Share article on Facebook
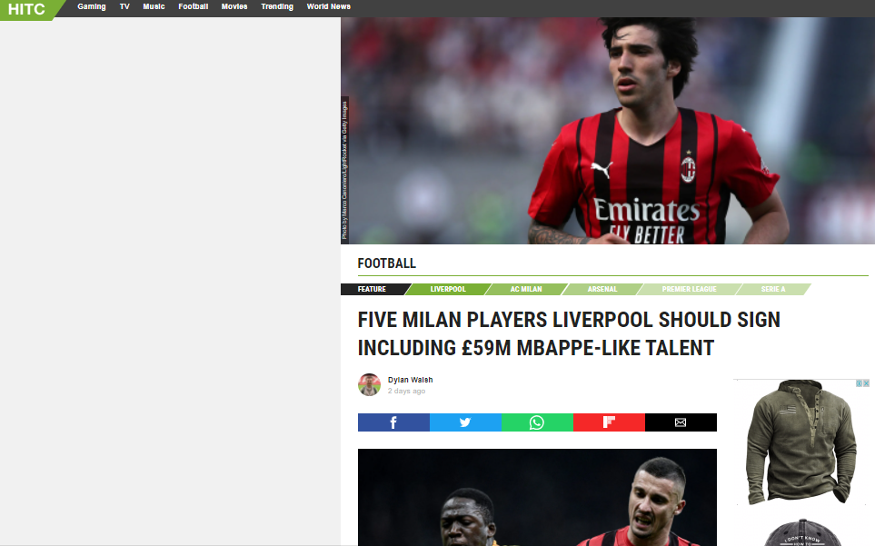The image size is (875, 546). pyautogui.click(x=393, y=422)
